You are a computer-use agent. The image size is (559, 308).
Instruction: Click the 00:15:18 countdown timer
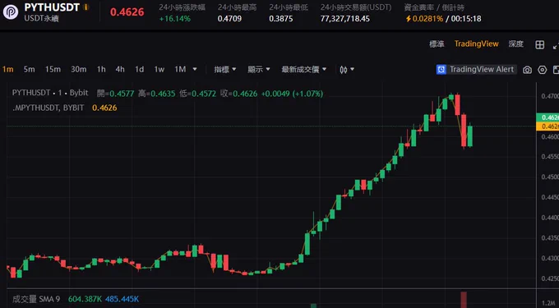coord(466,19)
